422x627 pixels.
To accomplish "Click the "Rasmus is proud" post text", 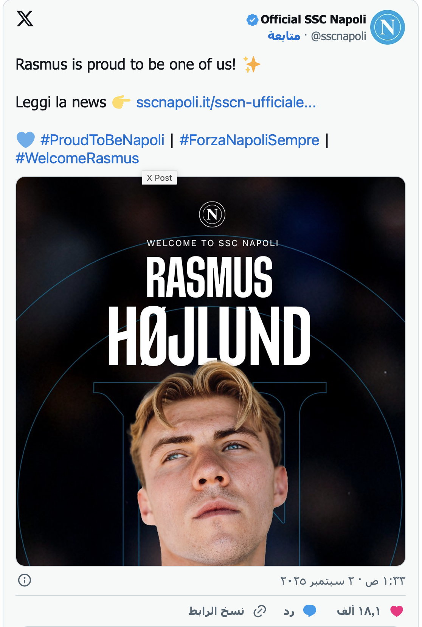I will coord(126,64).
